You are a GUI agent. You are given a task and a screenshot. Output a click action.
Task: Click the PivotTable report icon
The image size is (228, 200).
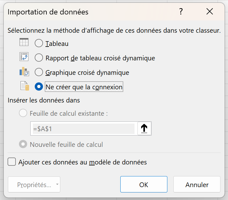[x=24, y=57]
